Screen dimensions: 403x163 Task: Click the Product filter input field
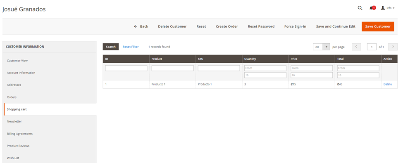(172, 68)
